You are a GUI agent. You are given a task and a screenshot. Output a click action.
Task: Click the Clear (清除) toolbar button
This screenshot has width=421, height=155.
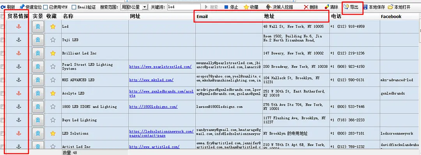point(331,7)
